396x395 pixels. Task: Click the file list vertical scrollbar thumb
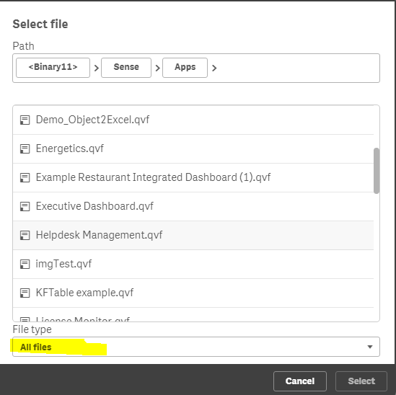(377, 171)
